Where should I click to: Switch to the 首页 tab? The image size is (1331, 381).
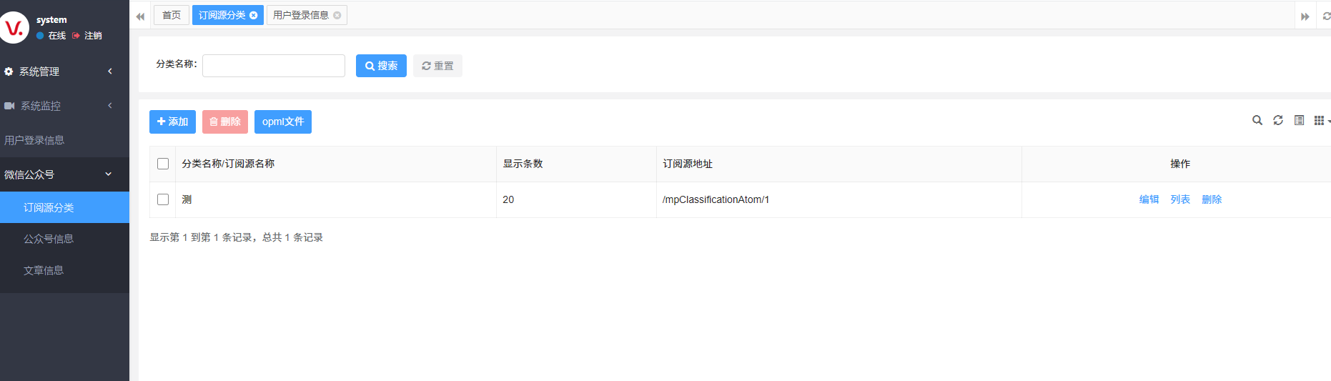tap(172, 15)
